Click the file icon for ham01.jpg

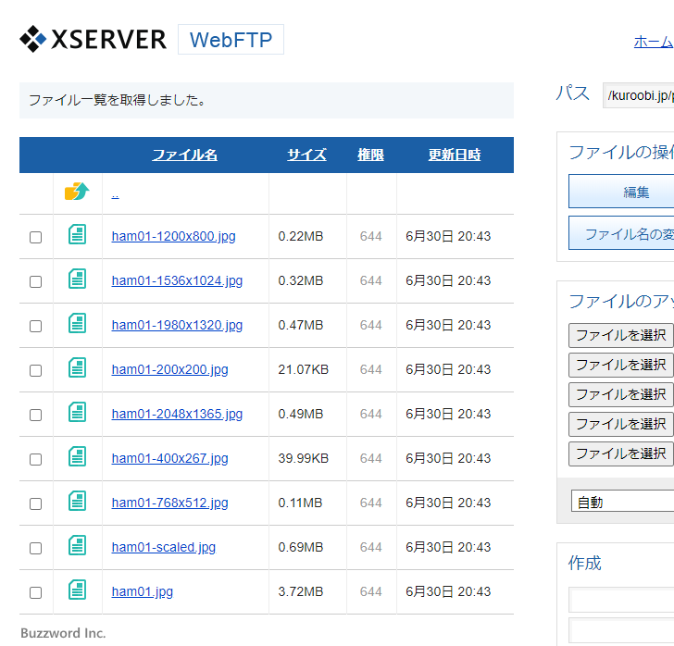pyautogui.click(x=78, y=590)
